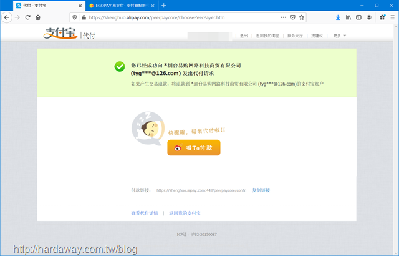This screenshot has height=256, width=399.
Task: Open the browser home page icon
Action: tap(38, 17)
